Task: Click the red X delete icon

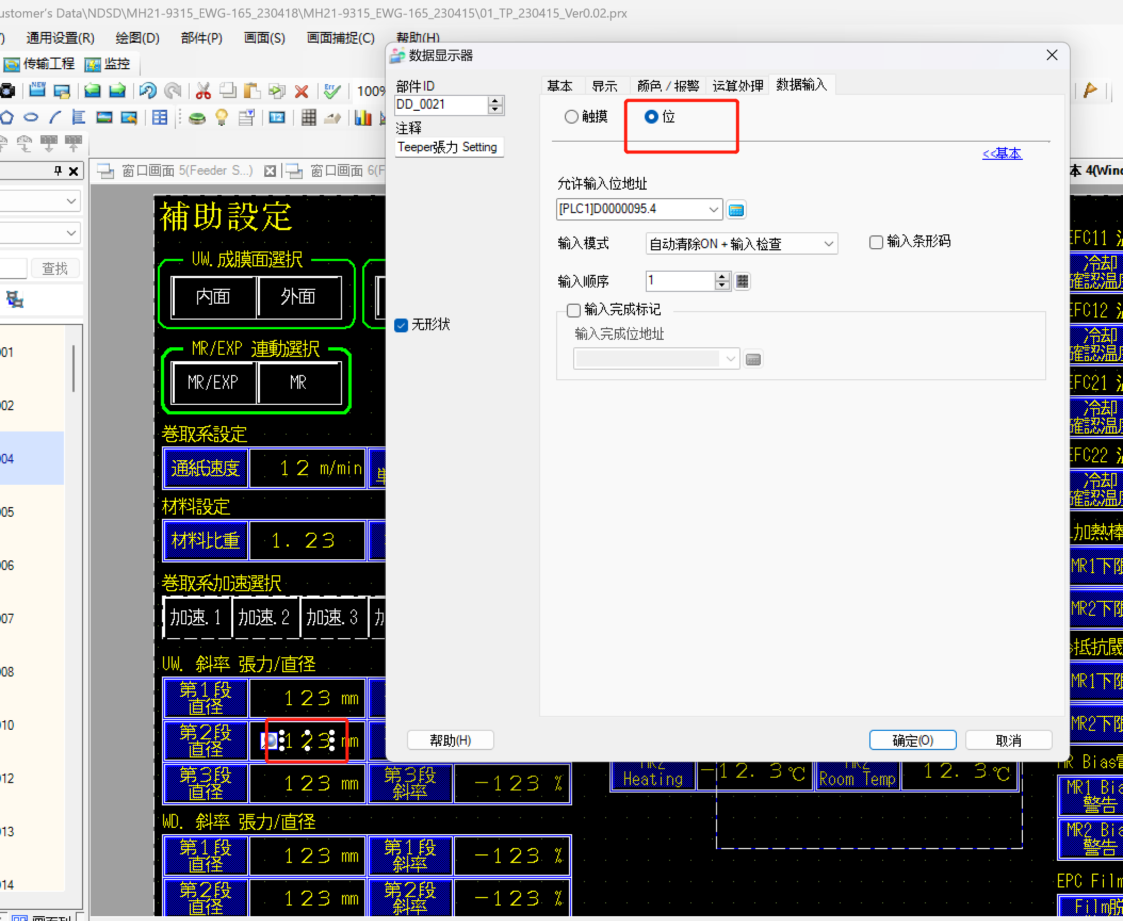Action: (x=302, y=92)
